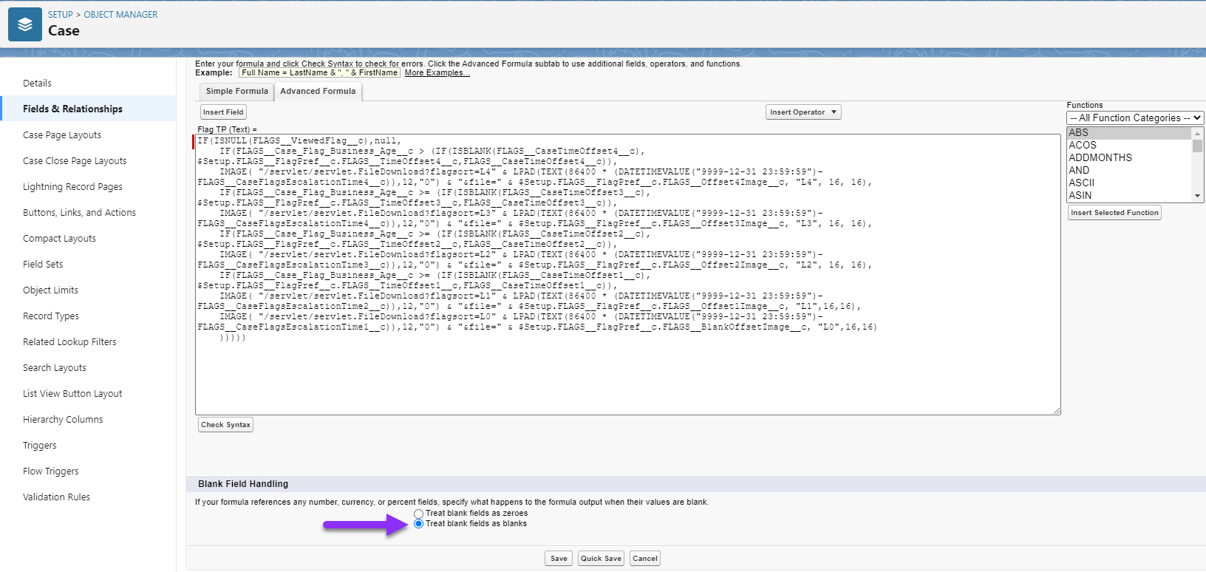
Task: Switch to the Simple Formula tab
Action: point(236,92)
